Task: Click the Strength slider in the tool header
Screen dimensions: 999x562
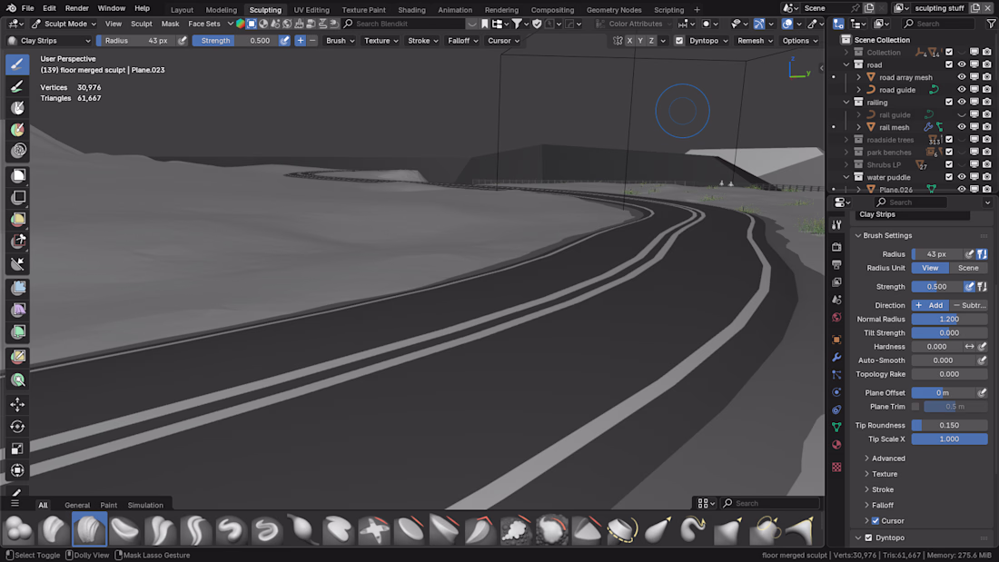Action: tap(234, 40)
